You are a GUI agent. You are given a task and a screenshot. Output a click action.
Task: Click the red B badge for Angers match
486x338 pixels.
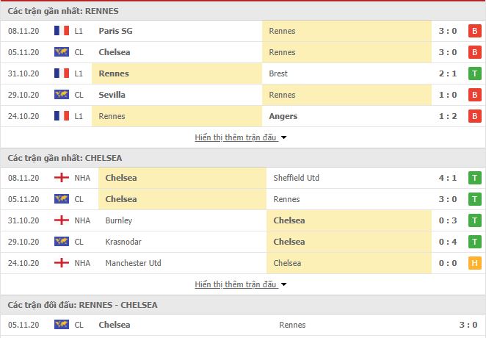tap(474, 116)
